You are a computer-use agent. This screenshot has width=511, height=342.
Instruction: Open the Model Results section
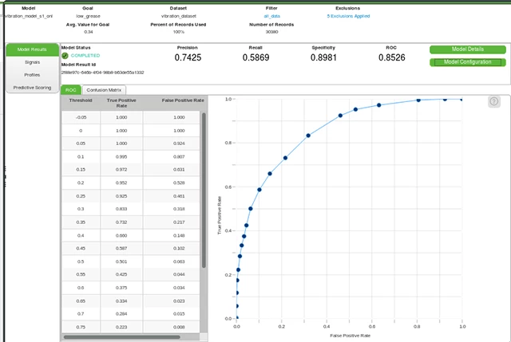(32, 49)
